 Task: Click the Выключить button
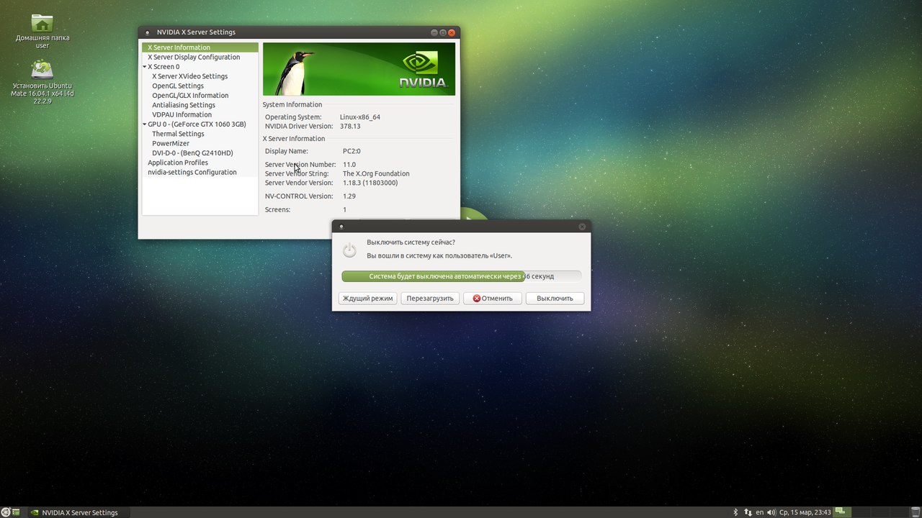(555, 298)
